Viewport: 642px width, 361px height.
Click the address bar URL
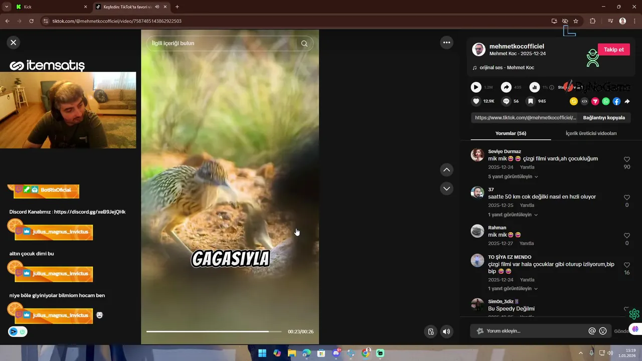point(117,21)
